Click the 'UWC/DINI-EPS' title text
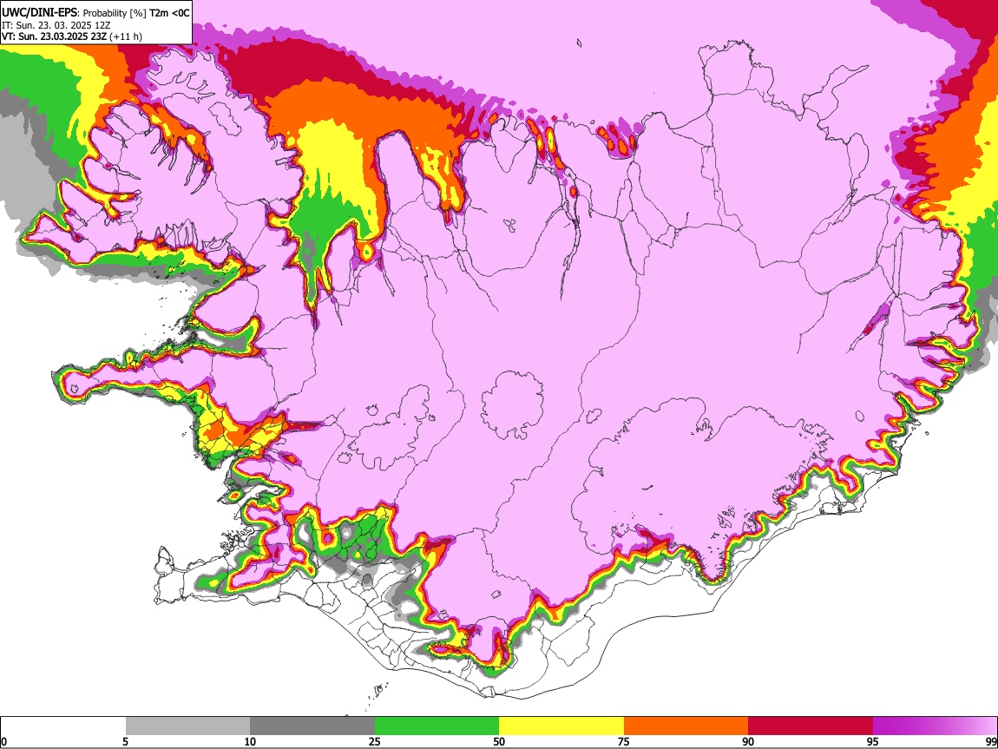 click(39, 13)
